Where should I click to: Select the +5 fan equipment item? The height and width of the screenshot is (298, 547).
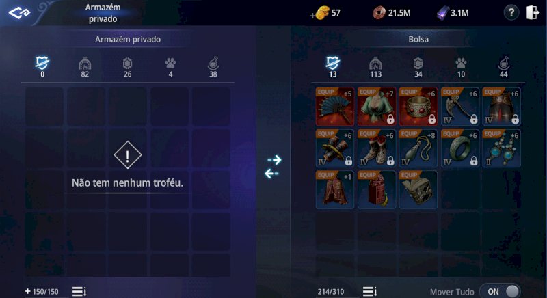335,107
